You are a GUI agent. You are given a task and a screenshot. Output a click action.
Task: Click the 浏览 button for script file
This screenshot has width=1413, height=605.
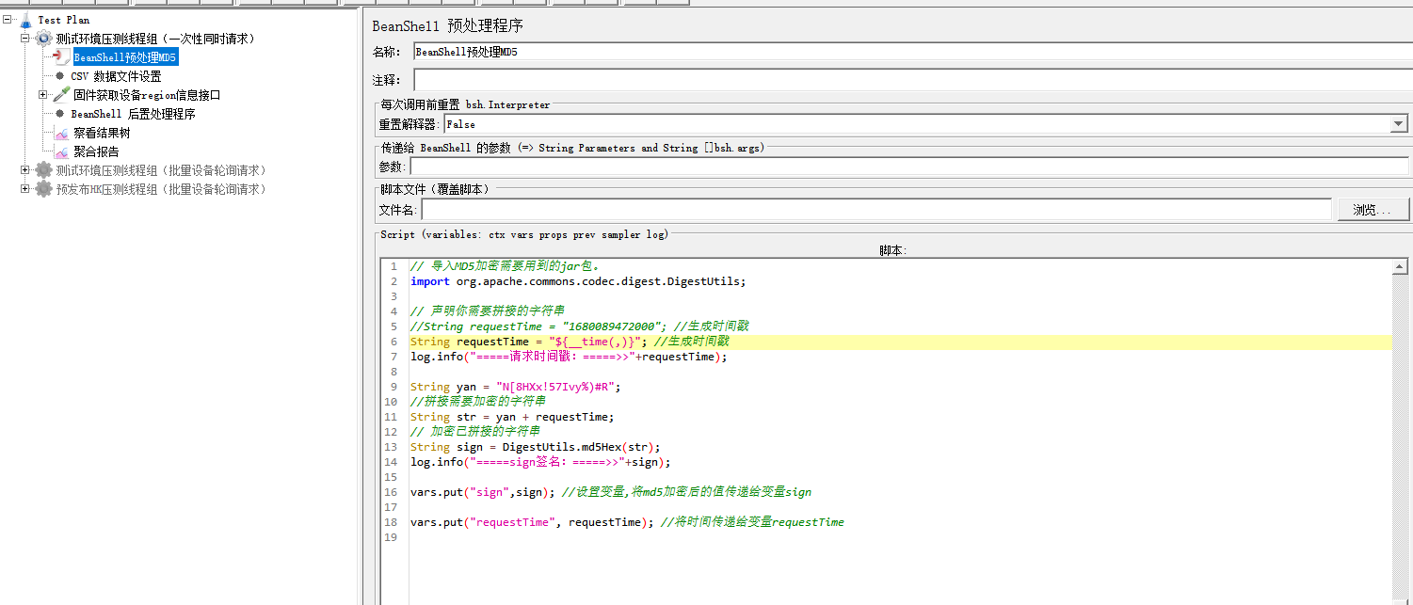tap(1373, 209)
